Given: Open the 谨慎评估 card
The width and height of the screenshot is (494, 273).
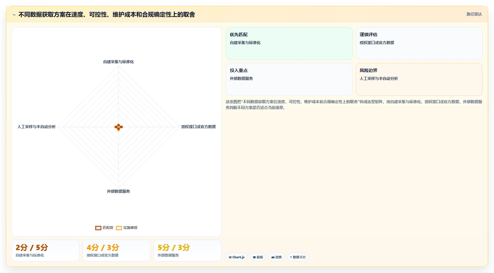Looking at the screenshot, I should (419, 43).
